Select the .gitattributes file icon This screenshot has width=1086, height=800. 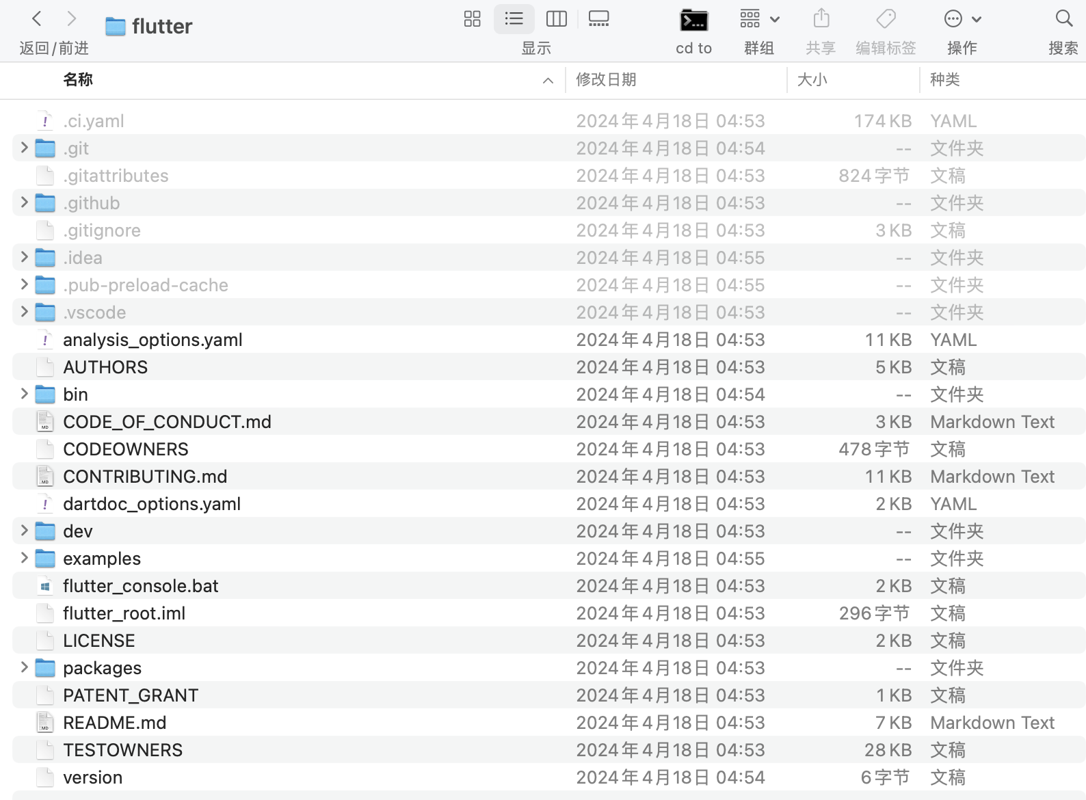[x=45, y=176]
